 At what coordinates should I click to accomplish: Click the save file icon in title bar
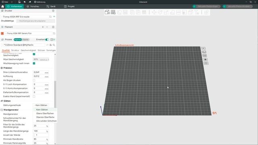click(19, 2)
